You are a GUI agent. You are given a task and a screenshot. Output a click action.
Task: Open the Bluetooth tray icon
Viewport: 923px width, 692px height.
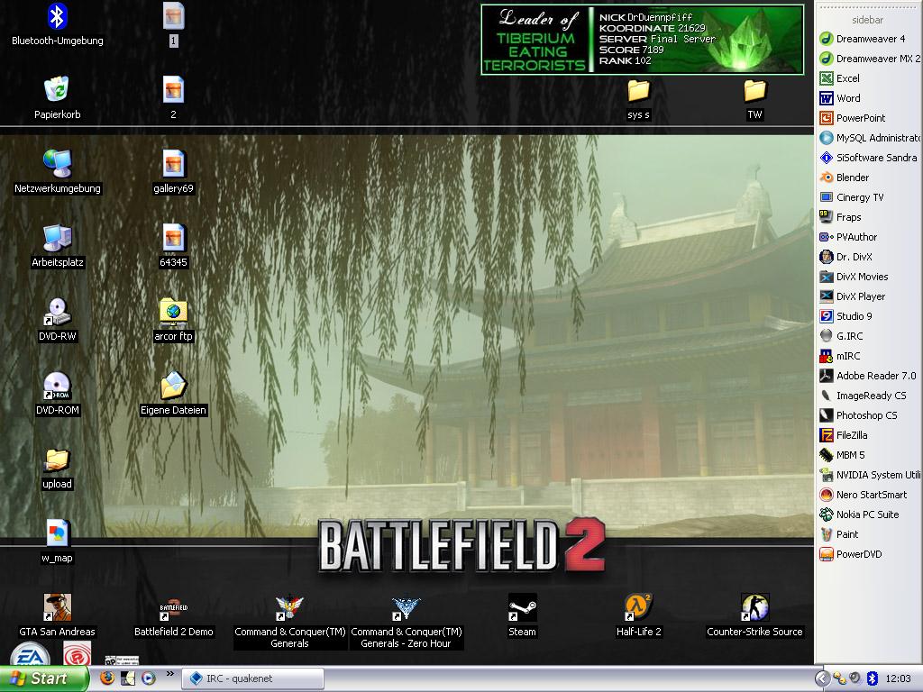[x=872, y=678]
